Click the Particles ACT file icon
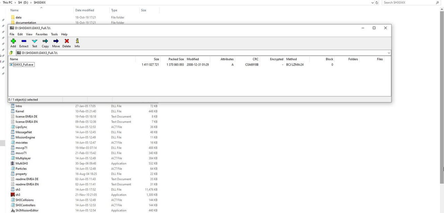This screenshot has height=213, width=444. [x=12, y=169]
